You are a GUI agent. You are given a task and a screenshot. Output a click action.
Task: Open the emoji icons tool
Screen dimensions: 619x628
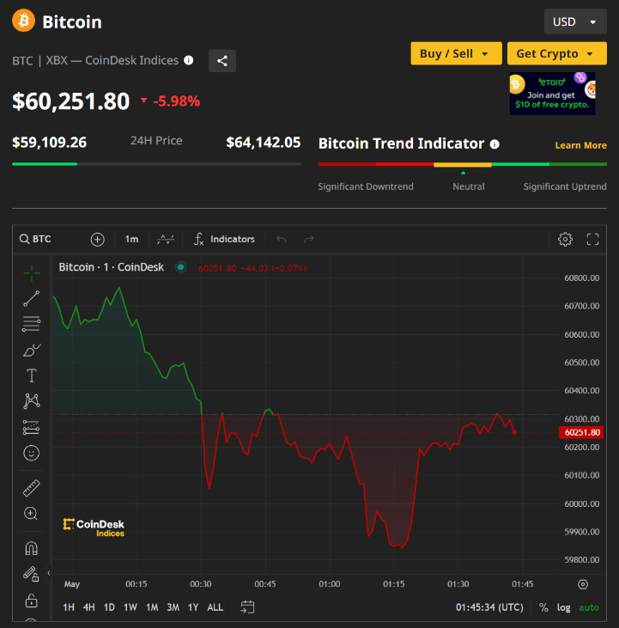click(31, 453)
